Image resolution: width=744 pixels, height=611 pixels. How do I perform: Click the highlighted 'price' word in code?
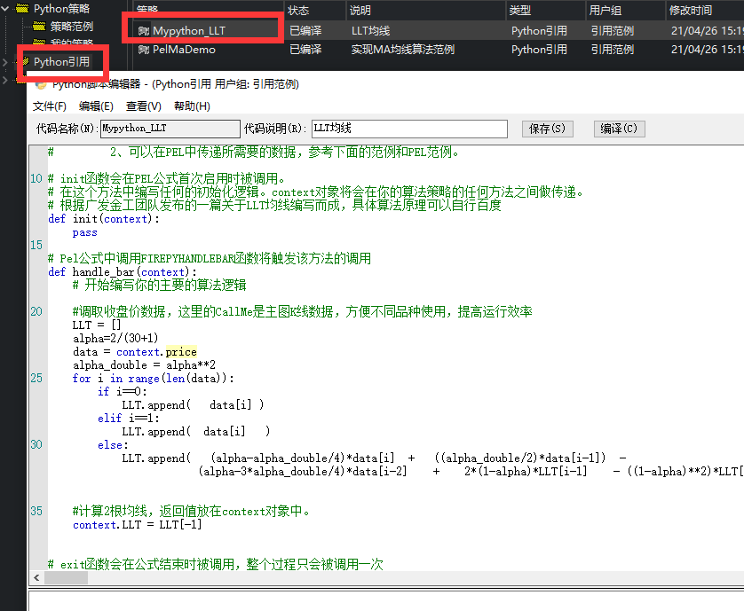[181, 352]
